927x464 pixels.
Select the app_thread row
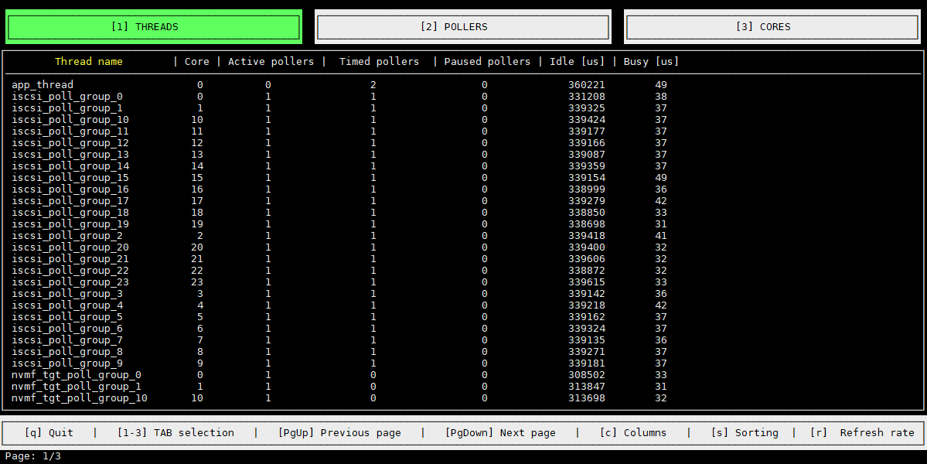[43, 85]
